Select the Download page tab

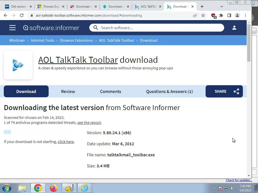pos(26,91)
